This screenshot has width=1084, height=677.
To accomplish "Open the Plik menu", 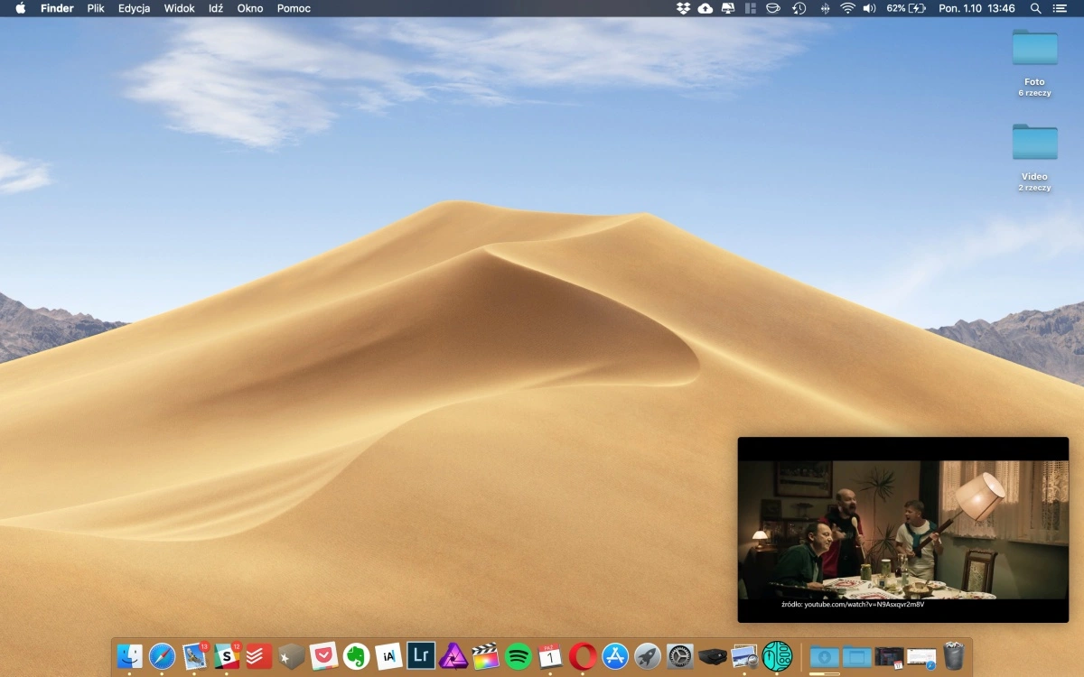I will pyautogui.click(x=96, y=8).
